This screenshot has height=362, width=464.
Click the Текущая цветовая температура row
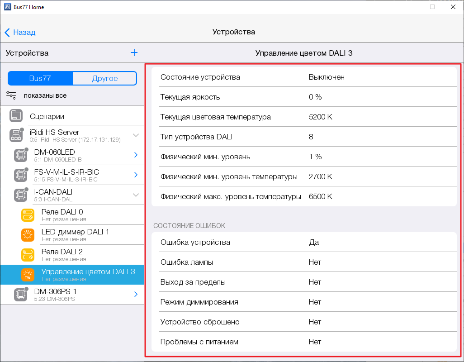[304, 117]
